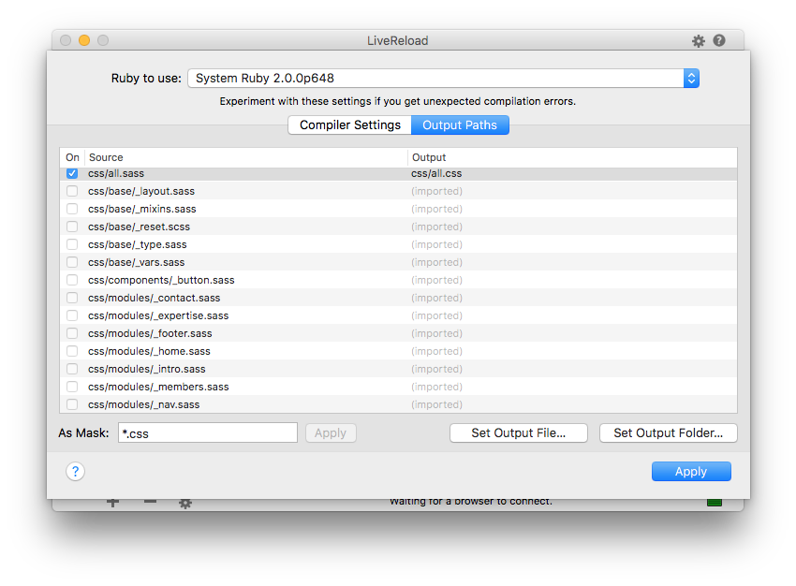Enable css/base/_vars.sass checkbox
796x586 pixels.
[x=72, y=262]
